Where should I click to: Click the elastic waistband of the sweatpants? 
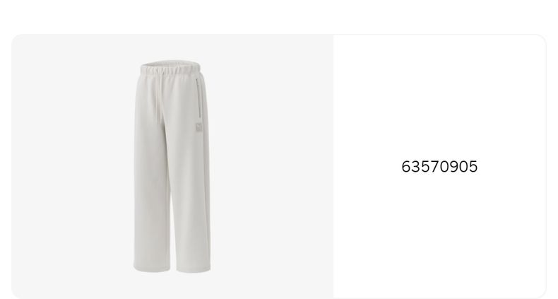[171, 67]
